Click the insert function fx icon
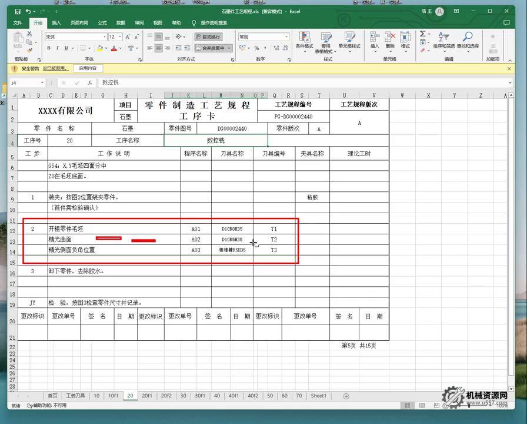527x424 pixels. (90, 83)
